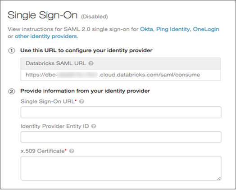The image size is (236, 190).
Task: Open the Ping Identity instructions link
Action: tap(173, 29)
